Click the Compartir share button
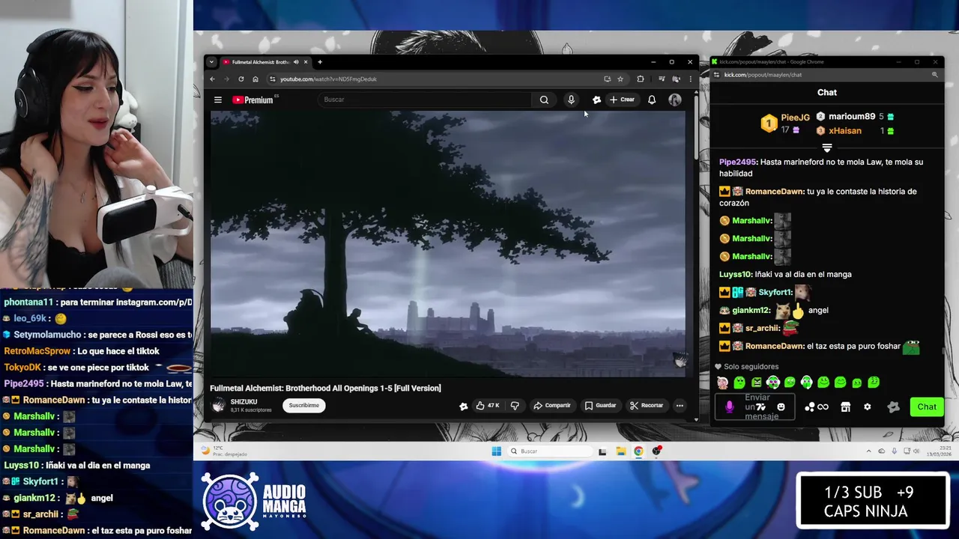 [x=552, y=405]
